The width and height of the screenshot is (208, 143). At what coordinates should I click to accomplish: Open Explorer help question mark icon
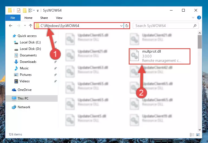pos(199,18)
